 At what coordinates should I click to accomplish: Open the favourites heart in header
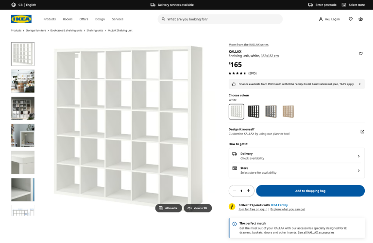(x=350, y=19)
